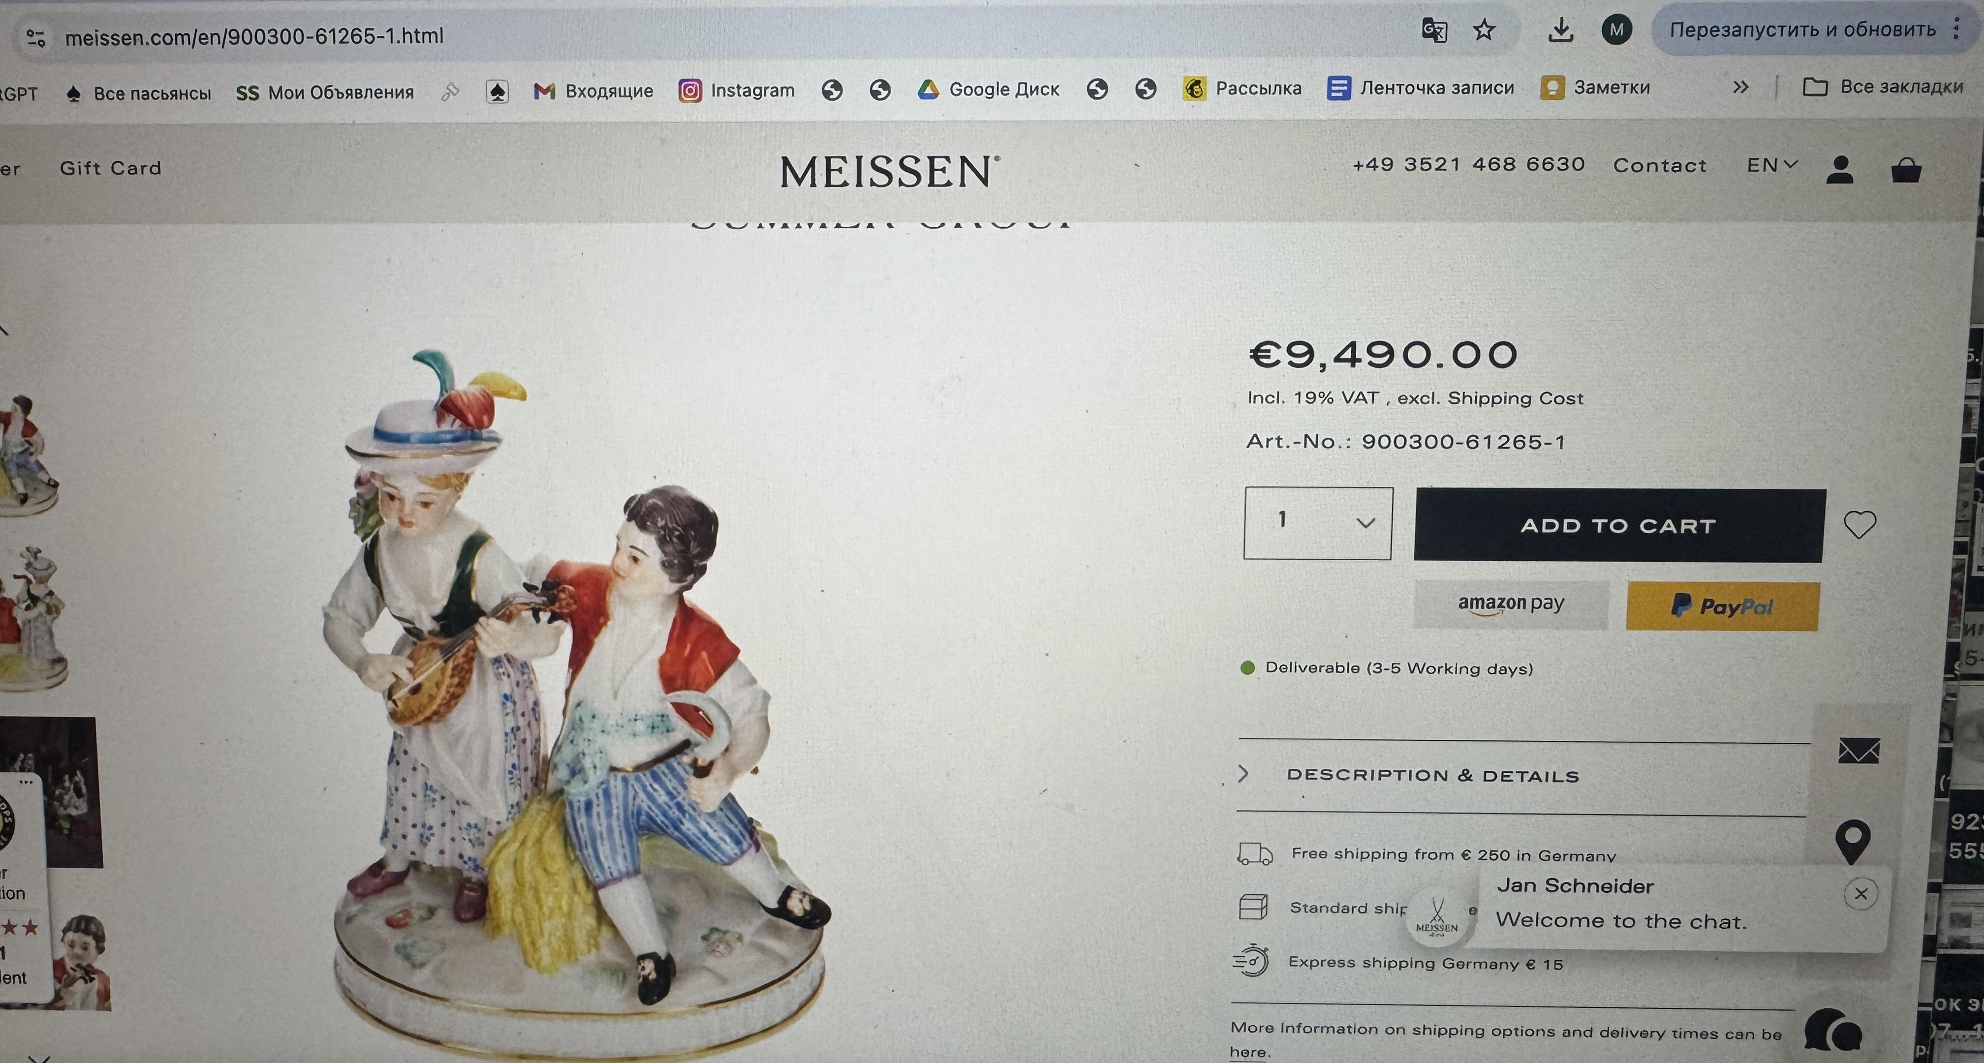Open the shopping bag cart icon
The width and height of the screenshot is (1984, 1063).
pyautogui.click(x=1906, y=169)
